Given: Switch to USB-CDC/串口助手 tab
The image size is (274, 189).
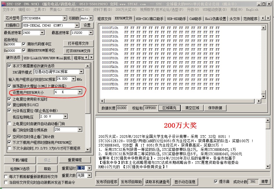Looking at the screenshot, I should pos(149,19).
